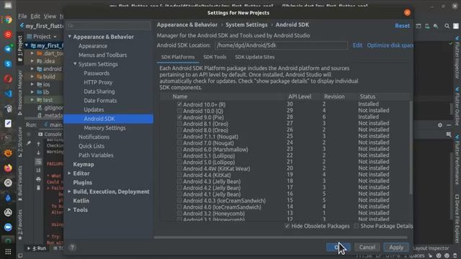This screenshot has height=259, width=461.
Task: Click the OK button
Action: 338,247
